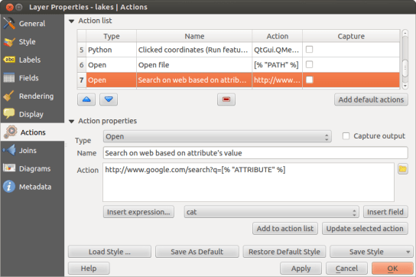Select the QtGui.QMe... action cell
Screen dimensions: 416x277
pos(278,50)
